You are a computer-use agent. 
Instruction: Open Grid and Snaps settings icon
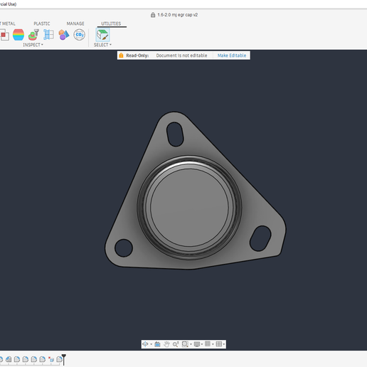[208, 344]
